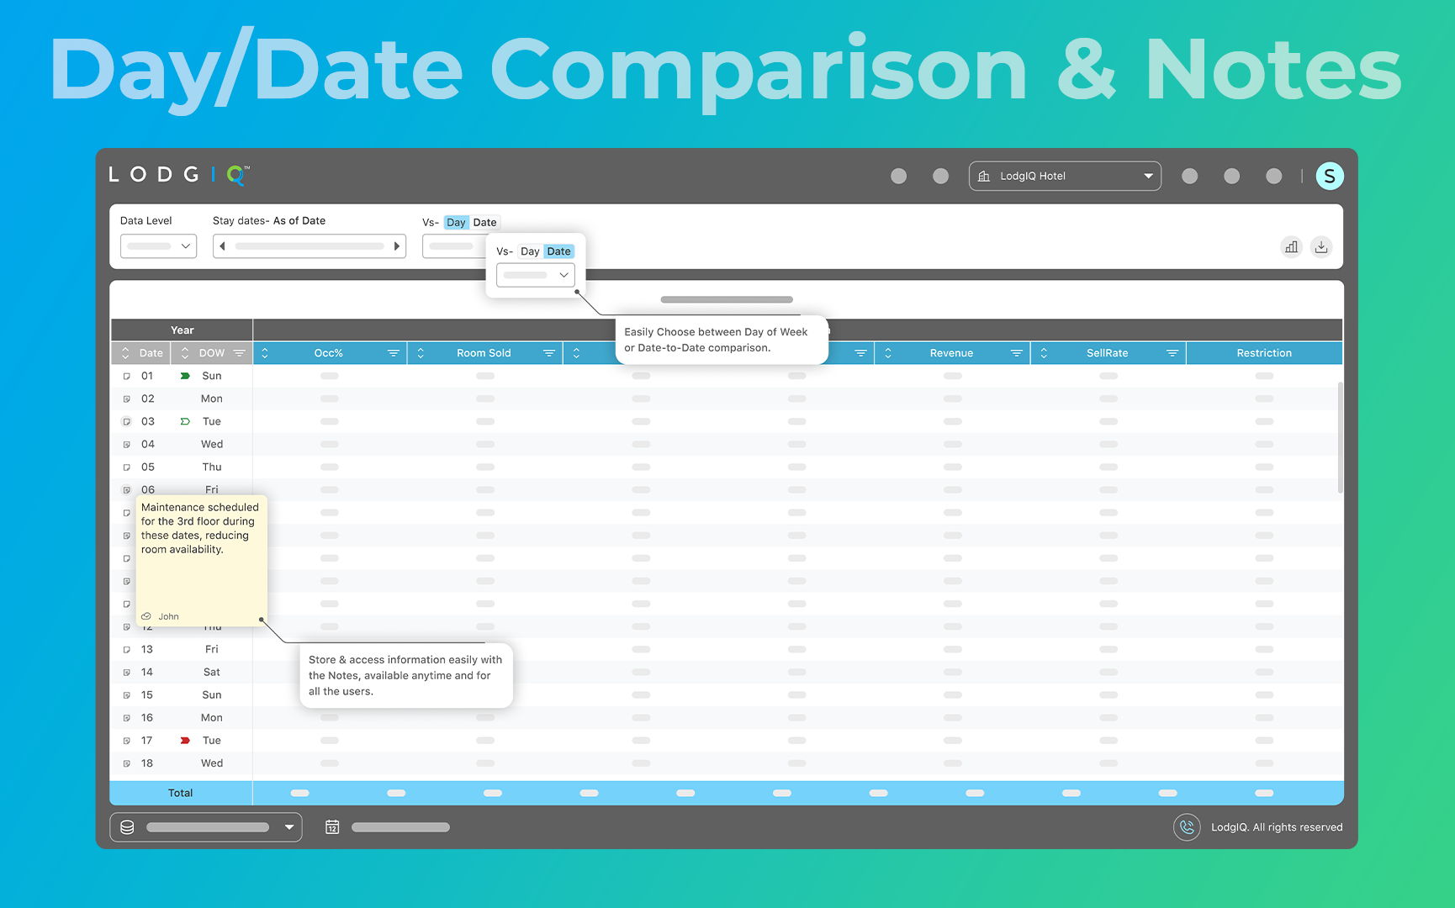Image resolution: width=1455 pixels, height=908 pixels.
Task: Go to previous stay dates range
Action: pos(222,246)
